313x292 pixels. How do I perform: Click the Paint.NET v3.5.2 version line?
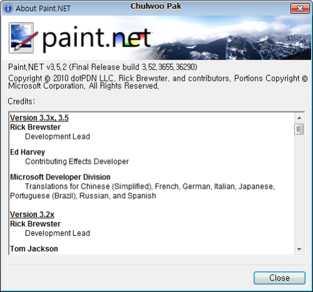[103, 67]
